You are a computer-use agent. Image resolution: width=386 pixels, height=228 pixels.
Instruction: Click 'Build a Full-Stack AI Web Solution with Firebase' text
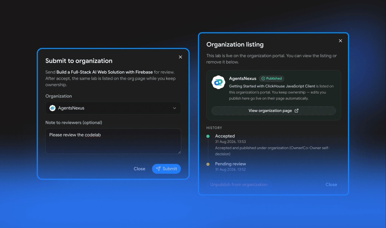tap(104, 72)
